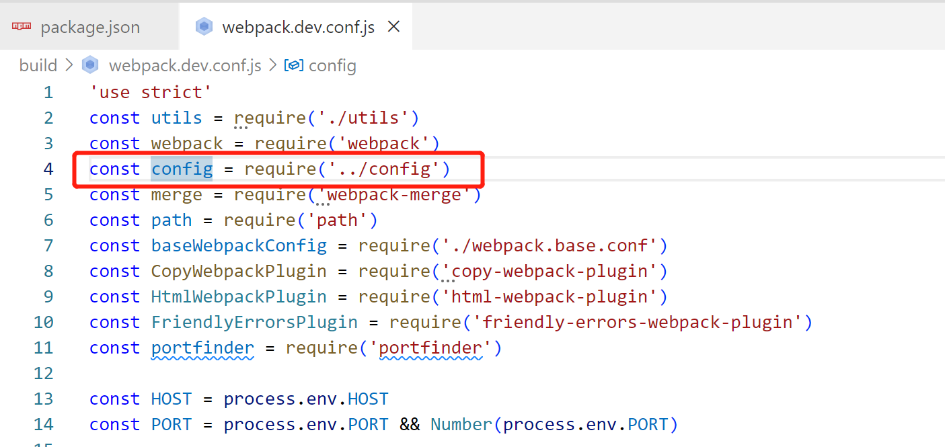Click line number 4 in gutter

pyautogui.click(x=48, y=169)
